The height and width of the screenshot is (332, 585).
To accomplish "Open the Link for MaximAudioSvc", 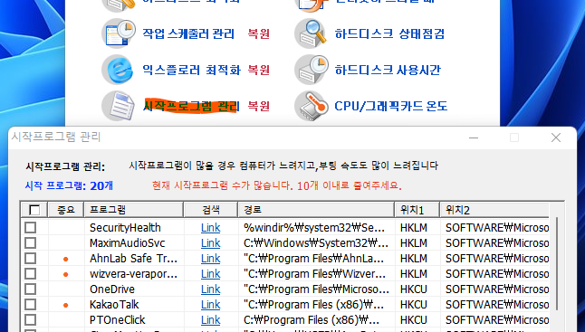I will tap(210, 243).
